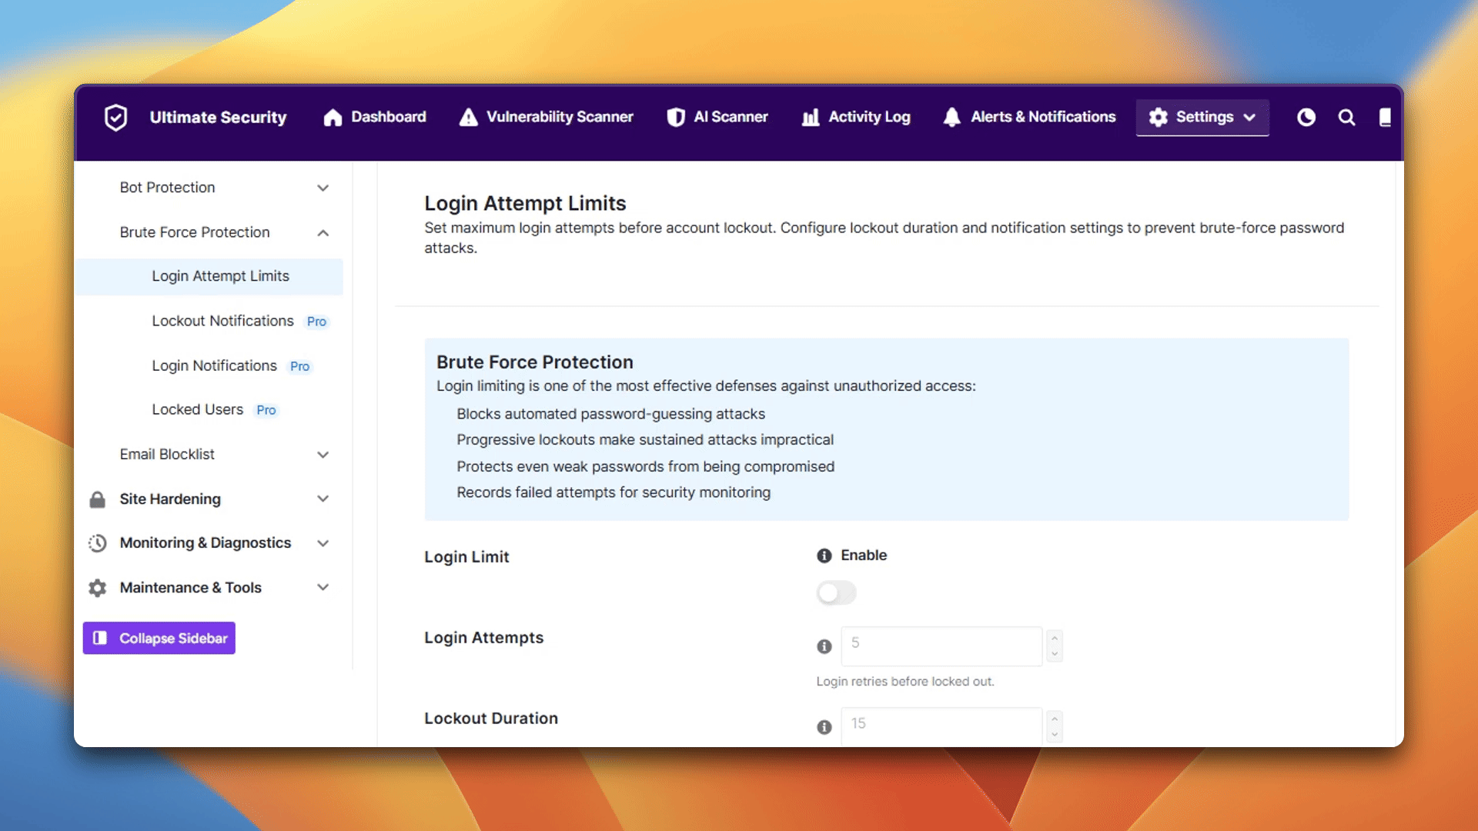The width and height of the screenshot is (1478, 831).
Task: Select Login Attempt Limits in sidebar
Action: pos(209,276)
